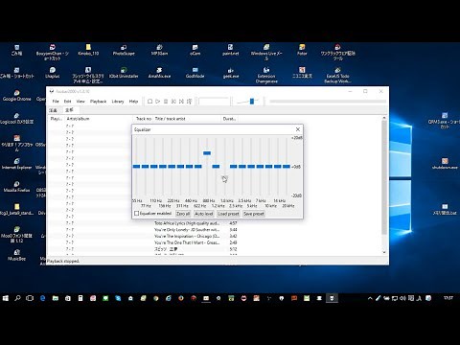Open the EaseUS Todo Backup desktop icon
Image resolution: width=460 pixels, height=345 pixels.
337,76
